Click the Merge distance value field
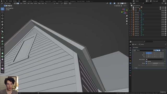This screenshot has width=167, height=94. coord(156,63)
